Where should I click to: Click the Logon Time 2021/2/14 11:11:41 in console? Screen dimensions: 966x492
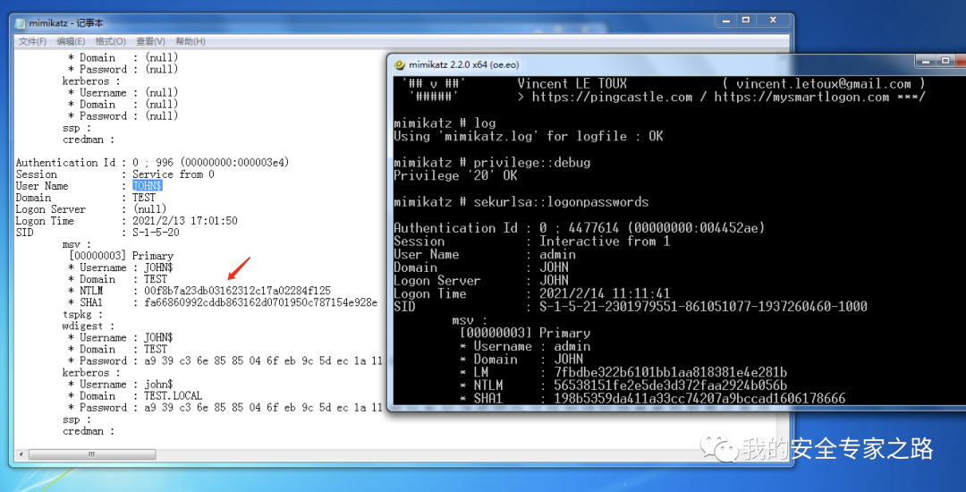tap(605, 293)
